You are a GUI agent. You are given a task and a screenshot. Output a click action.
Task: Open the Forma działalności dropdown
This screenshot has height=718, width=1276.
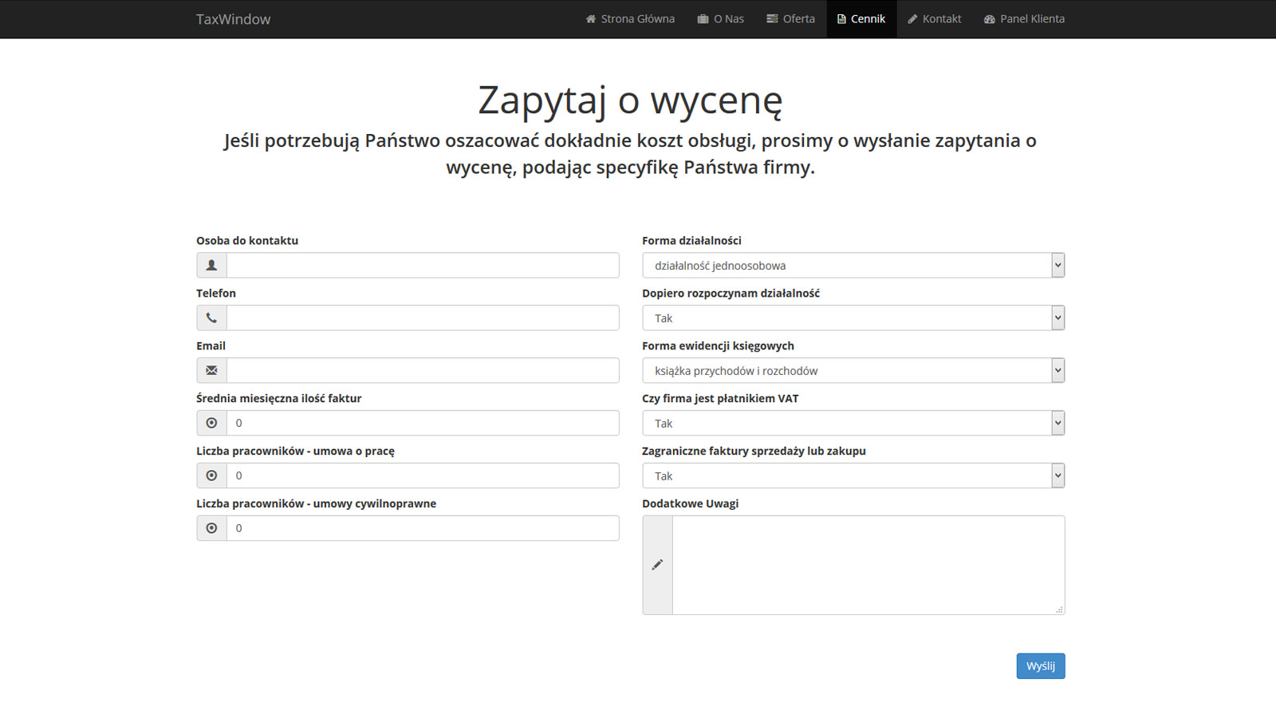pos(853,265)
